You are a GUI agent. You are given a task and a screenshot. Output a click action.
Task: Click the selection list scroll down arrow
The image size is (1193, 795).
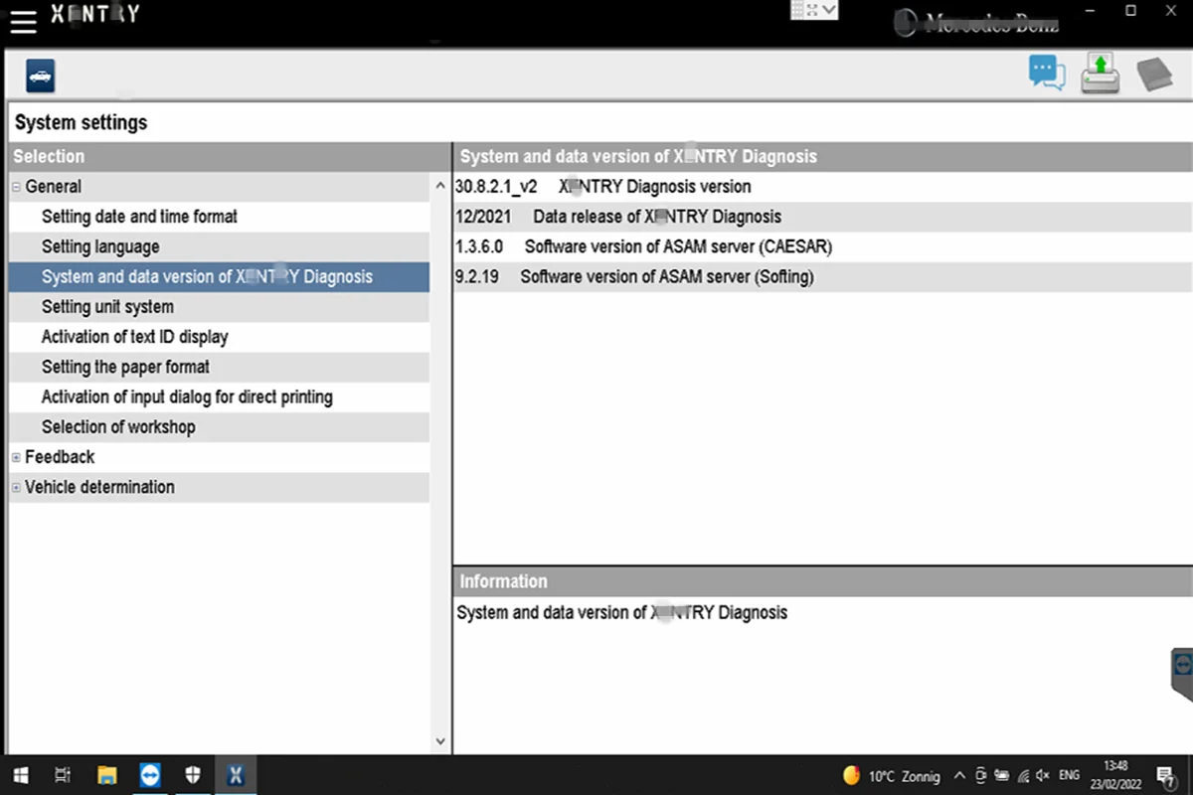click(x=441, y=740)
